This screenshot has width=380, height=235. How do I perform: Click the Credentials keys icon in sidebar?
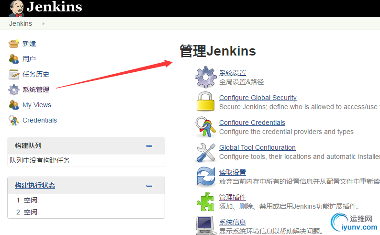click(x=13, y=120)
